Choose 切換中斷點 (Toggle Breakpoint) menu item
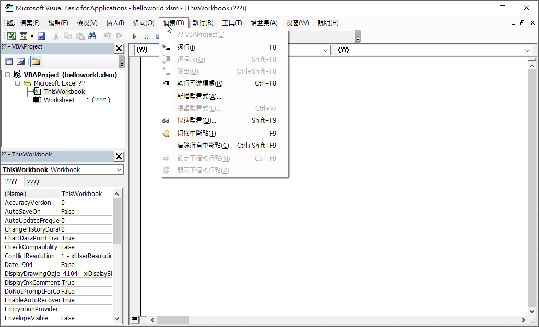This screenshot has height=327, width=539. (196, 134)
